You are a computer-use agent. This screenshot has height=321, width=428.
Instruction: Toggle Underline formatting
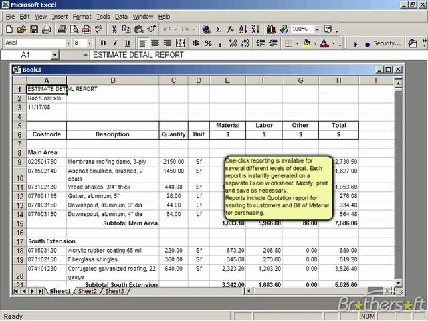point(128,43)
